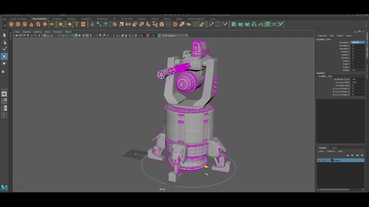Open the Renderer menu in the panel bar
Viewport: 369px width, 207px height.
[58, 32]
